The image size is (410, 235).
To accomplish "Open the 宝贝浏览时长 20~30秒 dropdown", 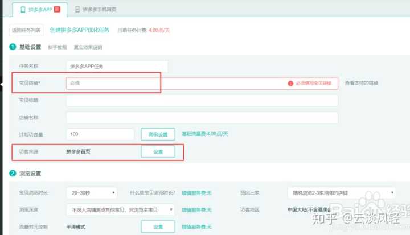I will click(91, 193).
